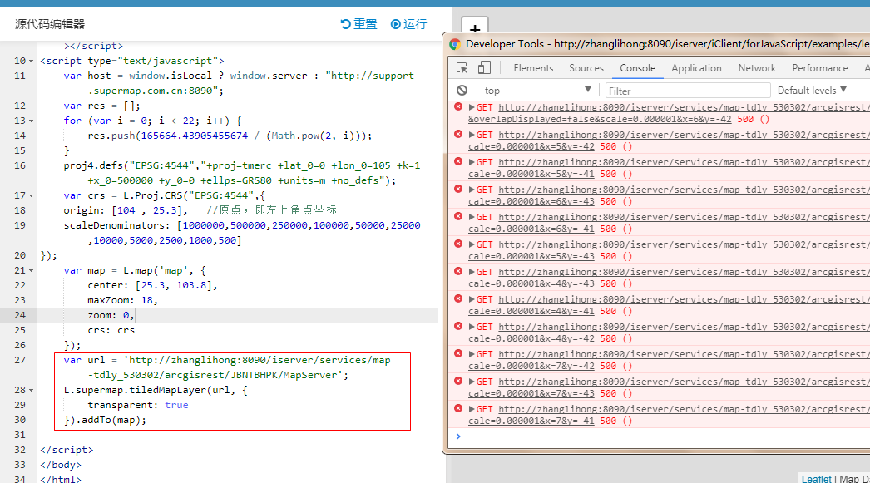Fold the tiledMapLayer block at line 28
Screen dimensions: 870x483
(x=31, y=391)
